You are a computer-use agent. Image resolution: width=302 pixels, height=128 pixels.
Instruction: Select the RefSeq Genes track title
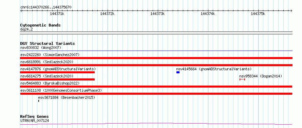(34, 116)
